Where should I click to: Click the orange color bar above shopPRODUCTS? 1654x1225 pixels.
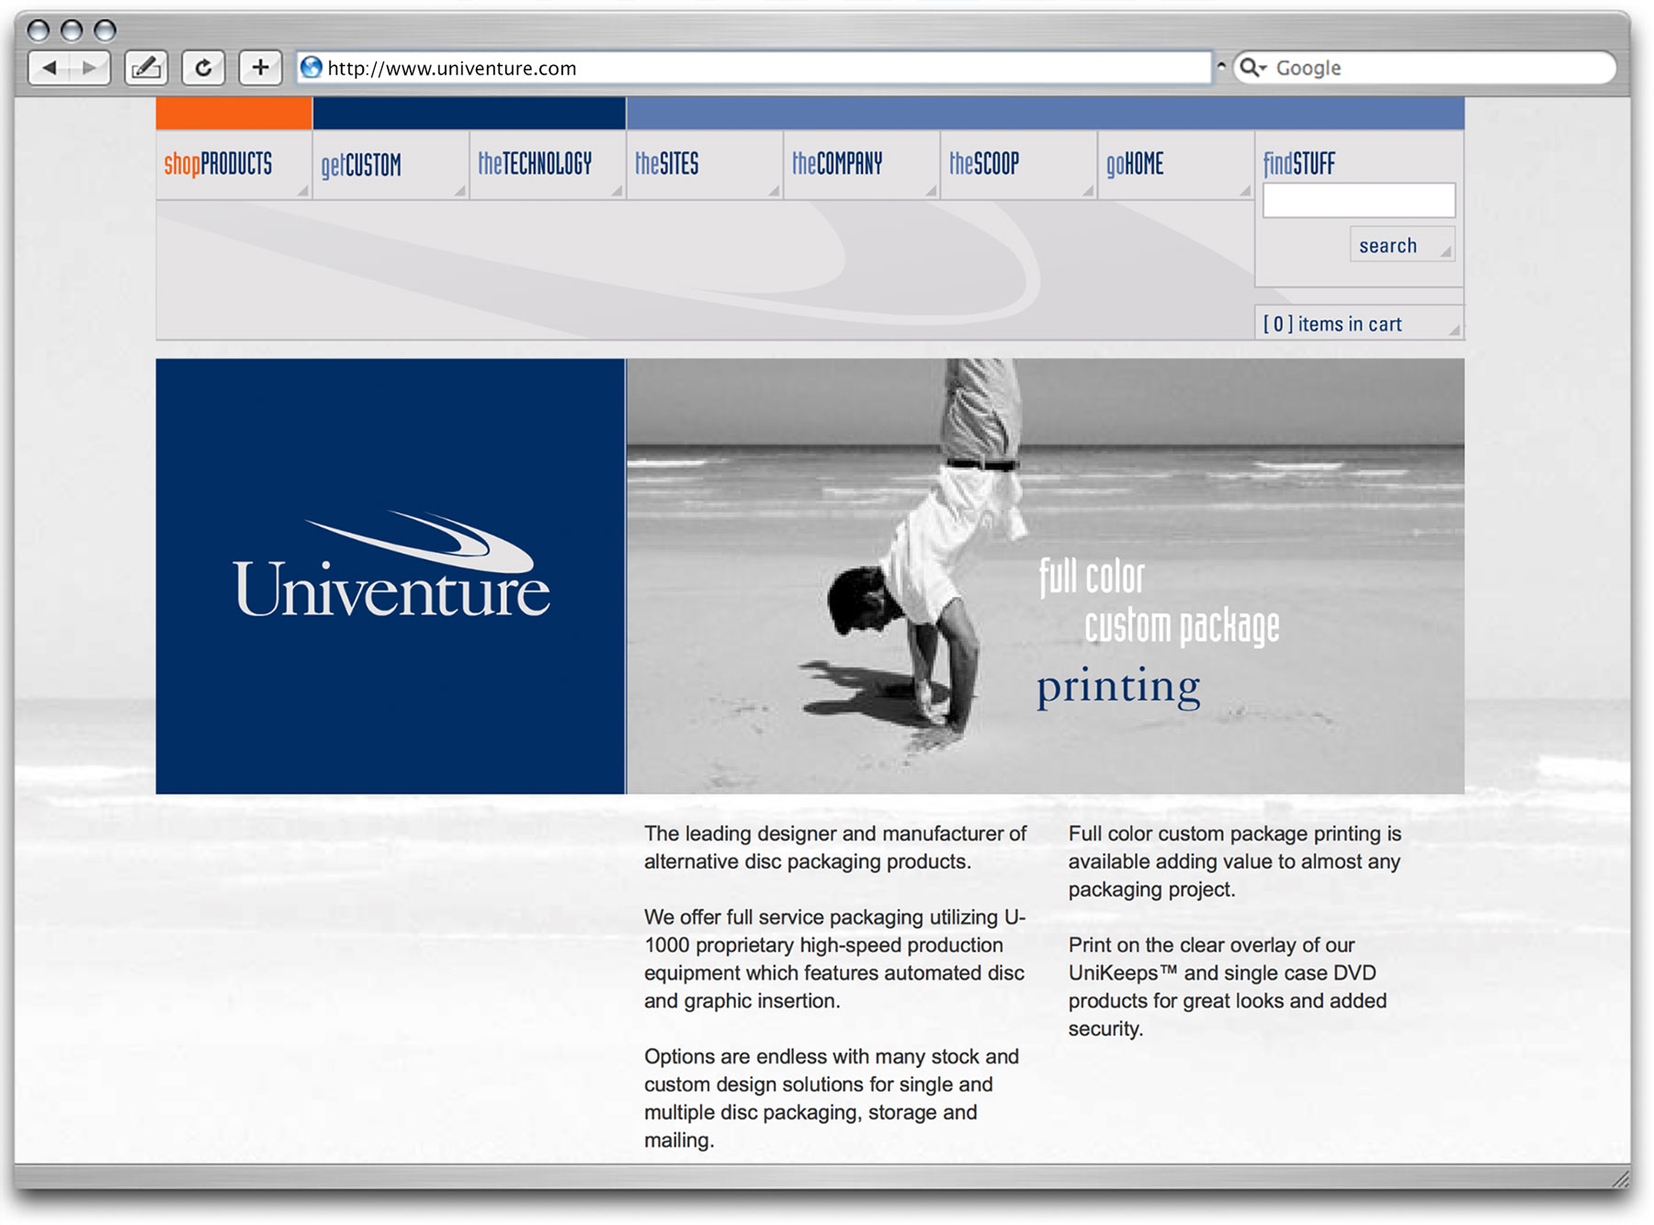pos(233,113)
